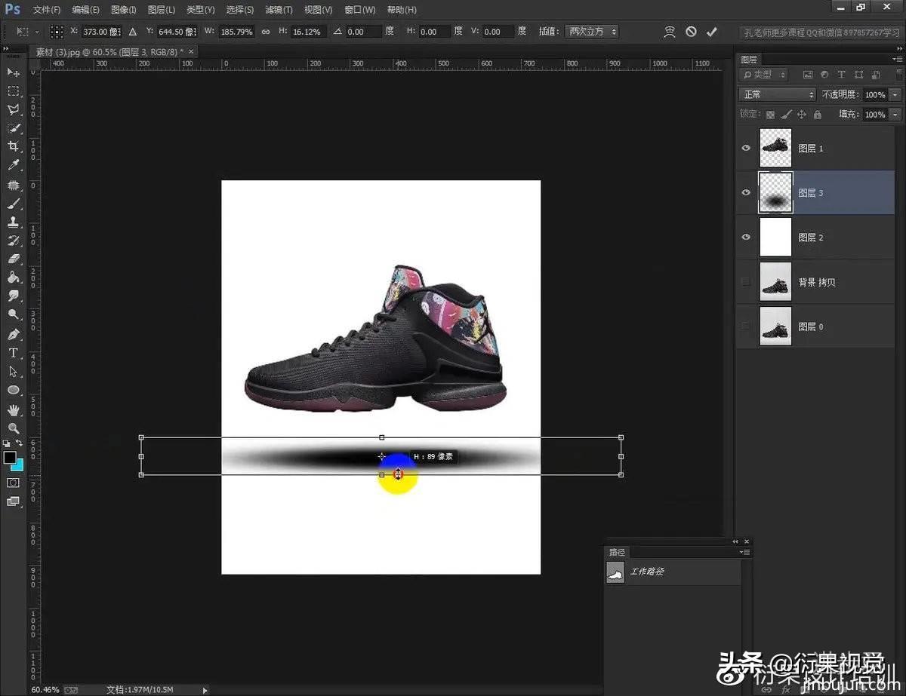Select the Path Selection tool
The width and height of the screenshot is (906, 696).
(x=14, y=372)
